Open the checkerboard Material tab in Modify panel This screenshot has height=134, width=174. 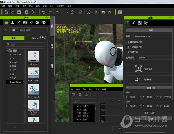point(139,23)
